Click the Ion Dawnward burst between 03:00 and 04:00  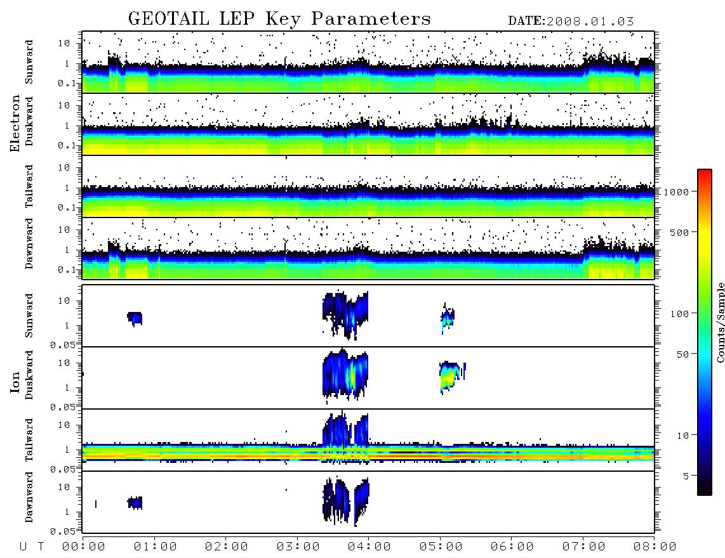345,502
